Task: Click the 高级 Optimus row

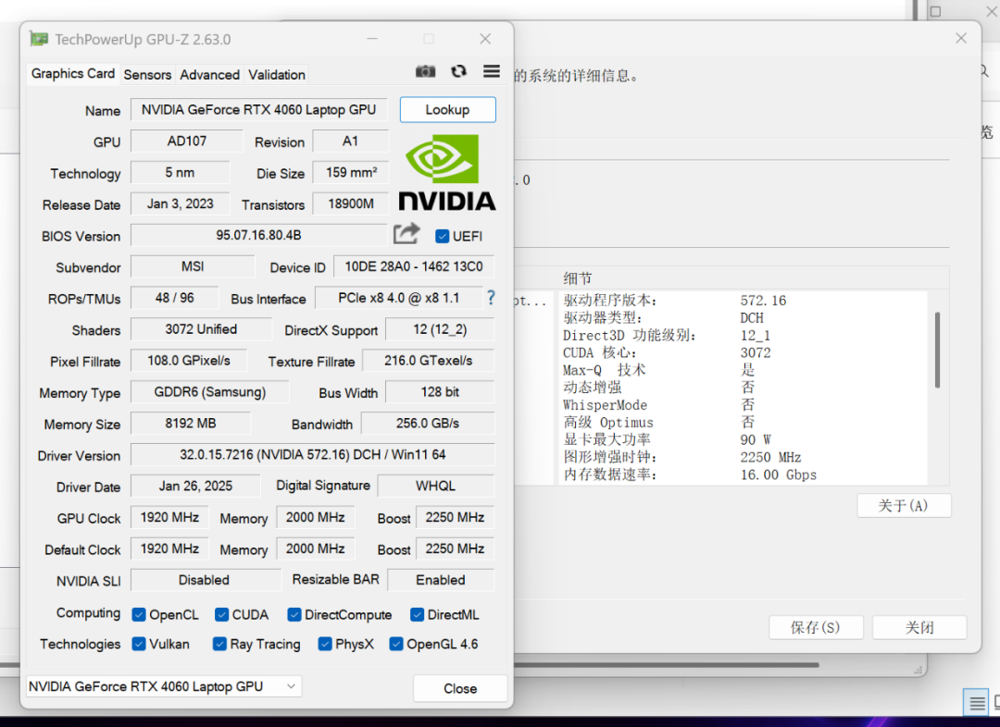Action: pos(743,423)
